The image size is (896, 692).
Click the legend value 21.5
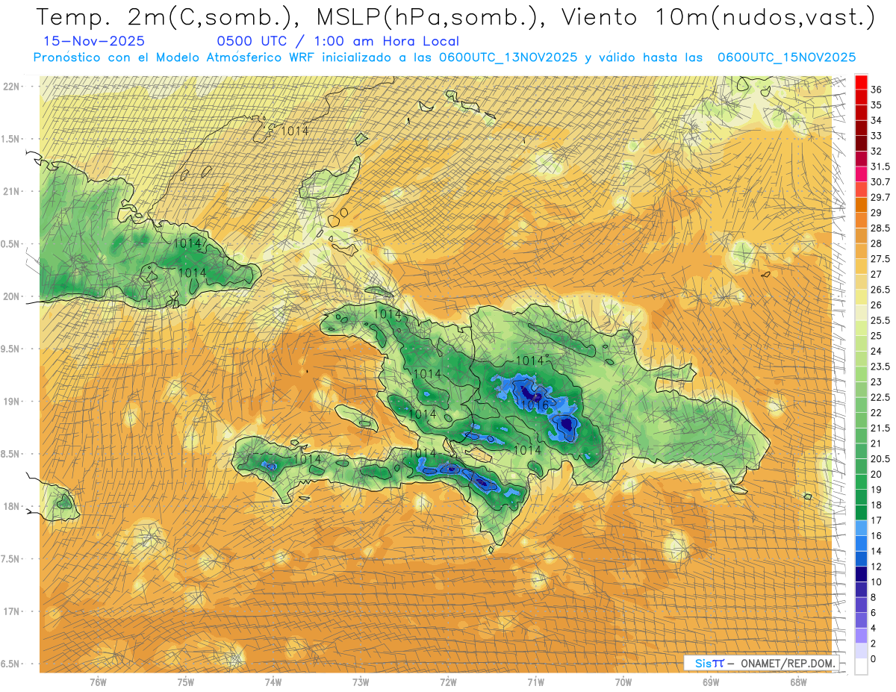point(880,428)
